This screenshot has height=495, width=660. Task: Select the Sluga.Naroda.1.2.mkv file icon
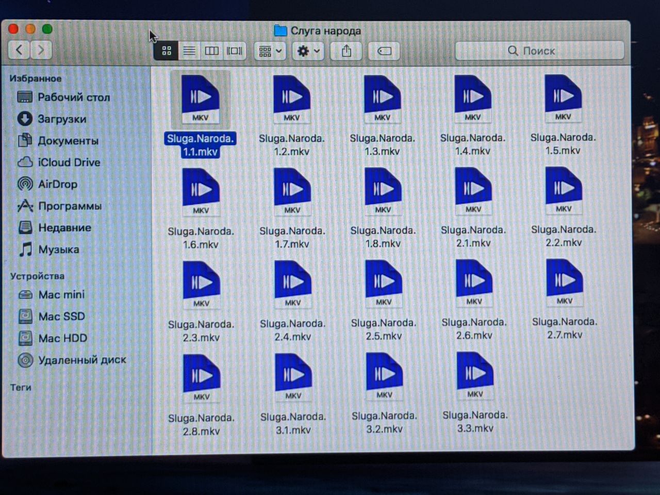pyautogui.click(x=291, y=99)
